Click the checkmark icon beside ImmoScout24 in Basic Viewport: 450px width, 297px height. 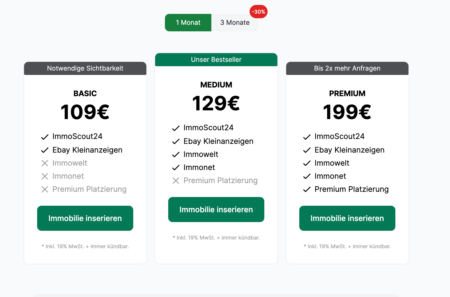45,137
